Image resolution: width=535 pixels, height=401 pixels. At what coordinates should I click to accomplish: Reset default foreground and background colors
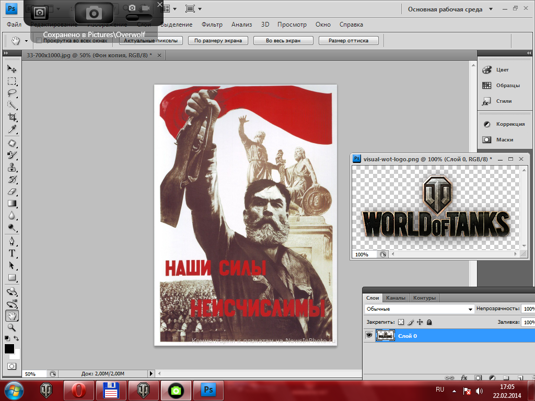coord(7,338)
